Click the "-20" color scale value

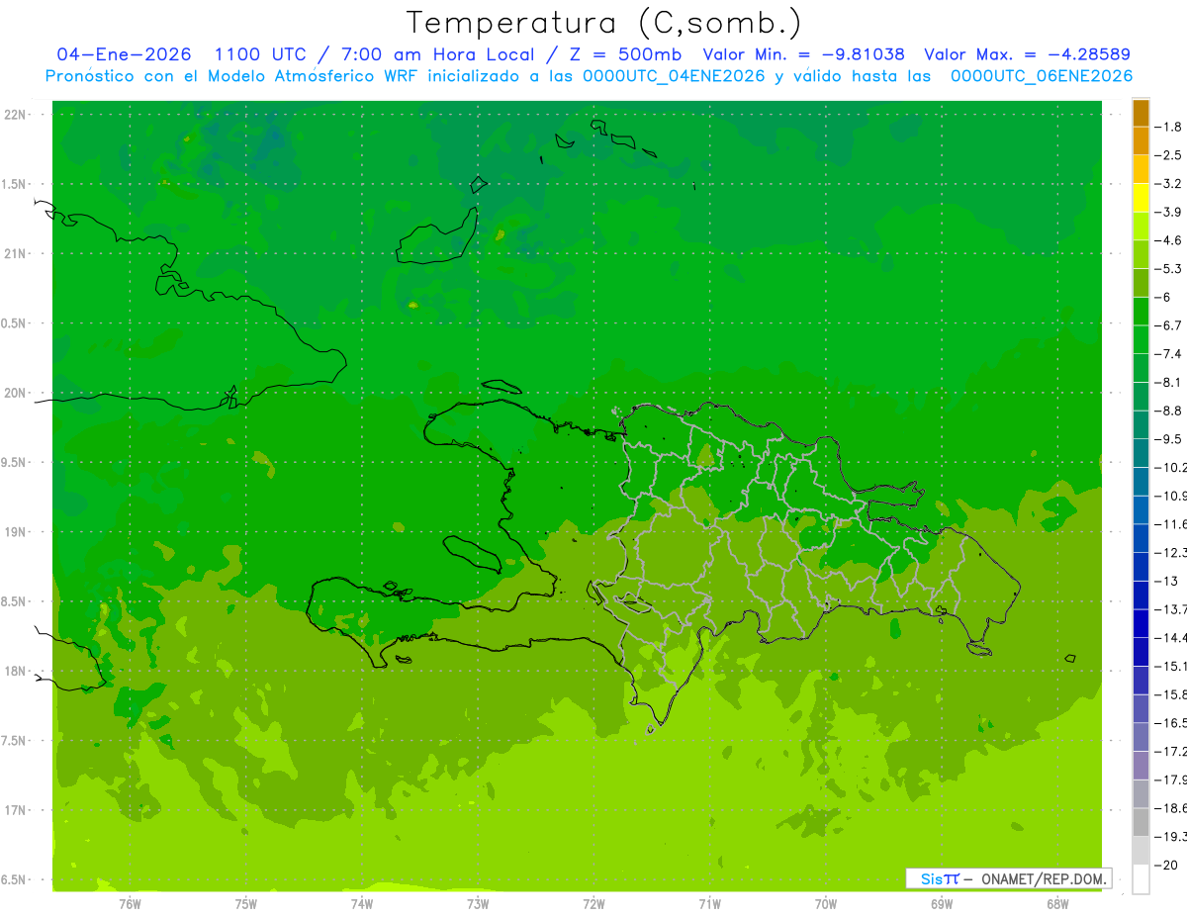(1168, 866)
